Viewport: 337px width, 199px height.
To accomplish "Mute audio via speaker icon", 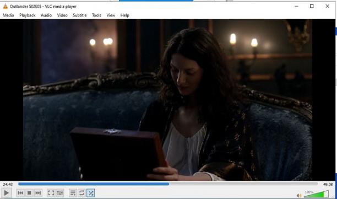I will coord(299,195).
